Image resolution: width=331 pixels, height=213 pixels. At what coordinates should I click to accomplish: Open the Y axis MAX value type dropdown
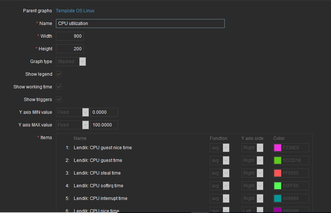72,125
